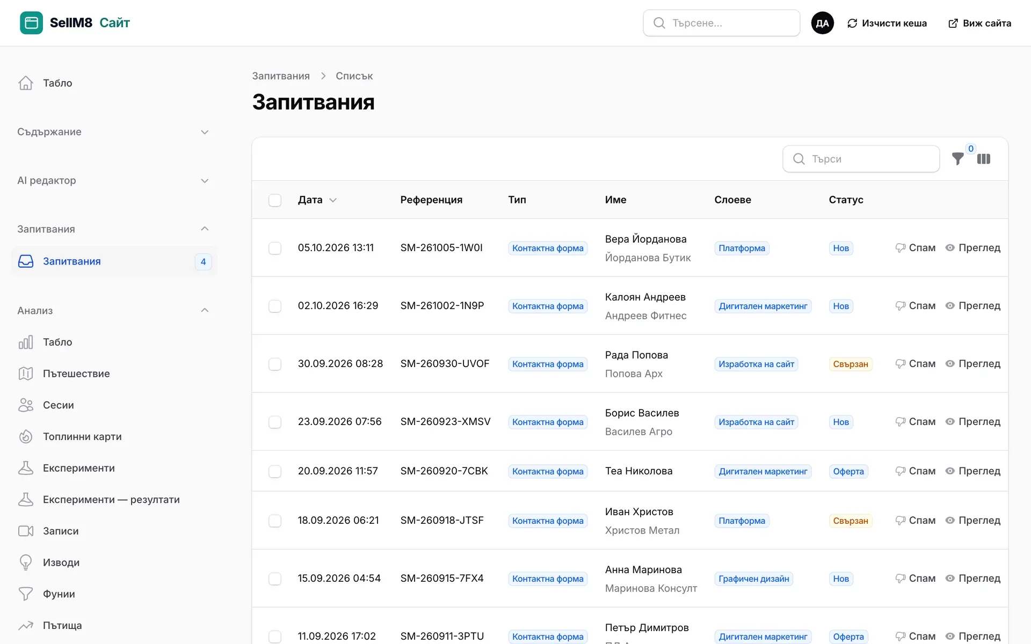Viewport: 1031px width, 644px height.
Task: Expand the AI редактор section
Action: tap(113, 181)
